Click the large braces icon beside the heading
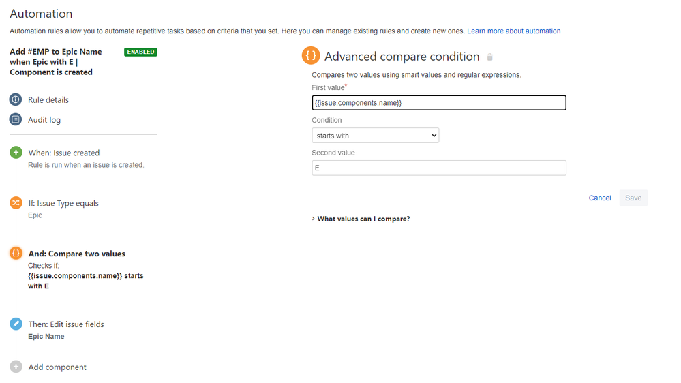 click(x=310, y=56)
